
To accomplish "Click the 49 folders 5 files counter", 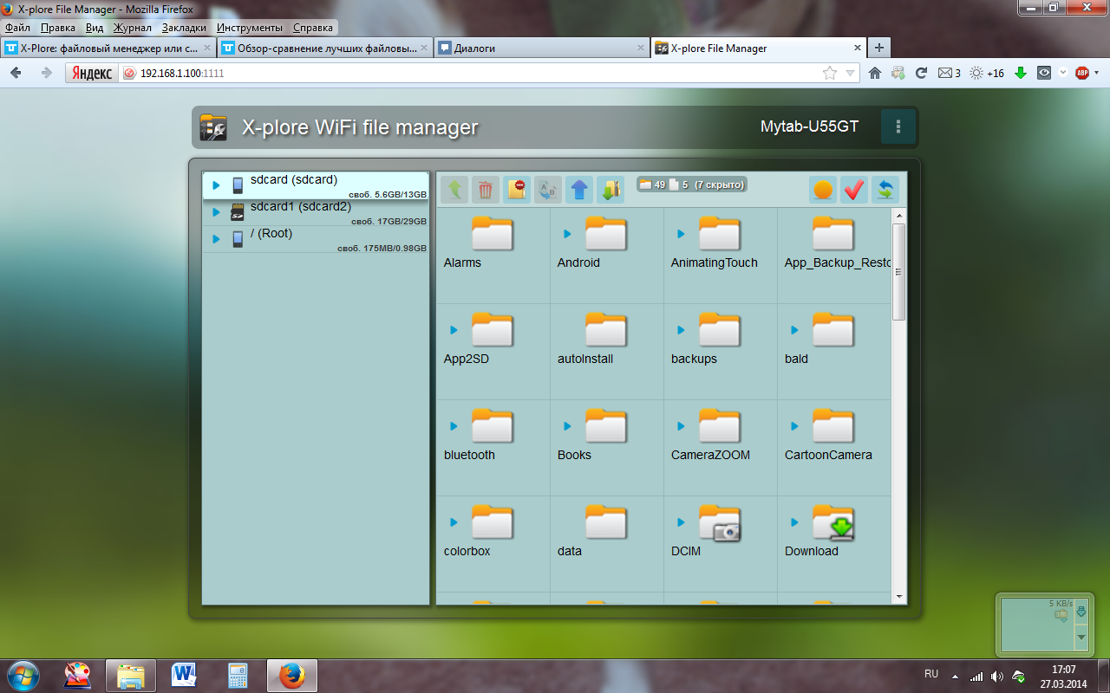I will (x=691, y=184).
